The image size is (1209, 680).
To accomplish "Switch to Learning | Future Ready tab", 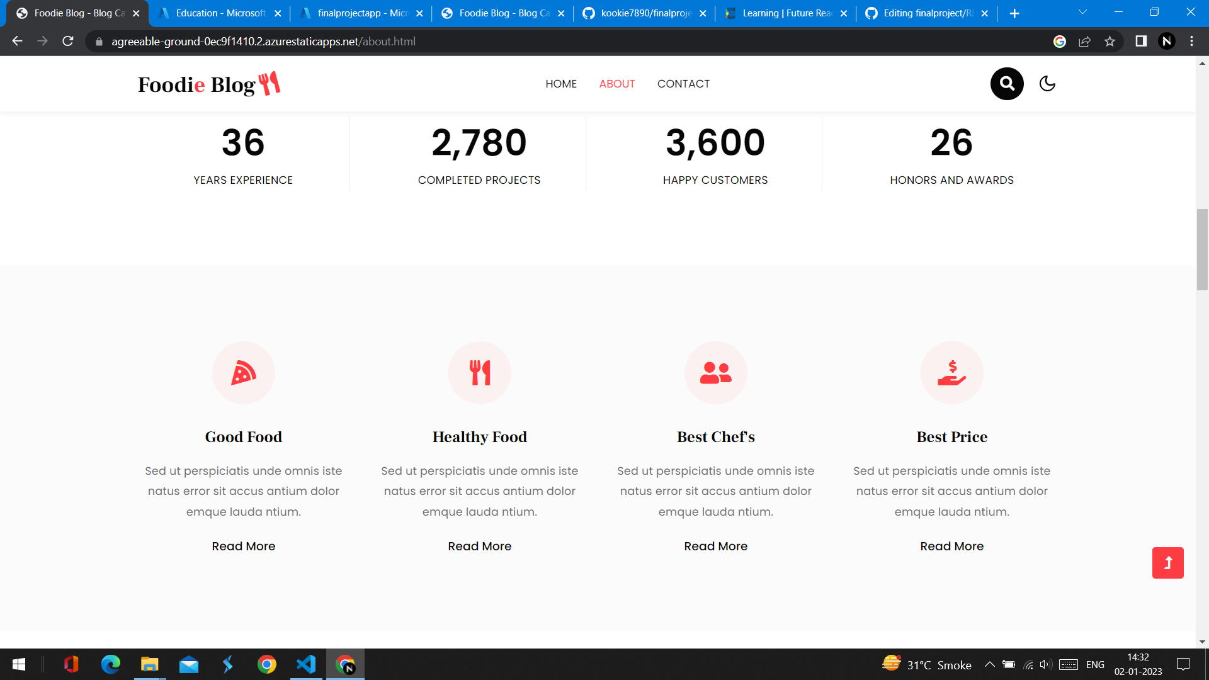I will [x=786, y=13].
